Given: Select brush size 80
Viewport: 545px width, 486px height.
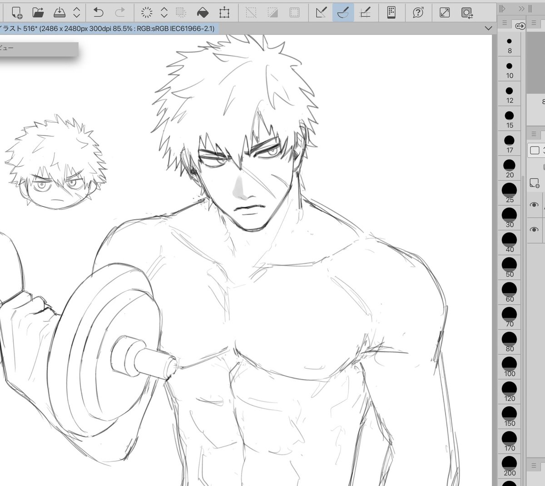Looking at the screenshot, I should tap(510, 343).
